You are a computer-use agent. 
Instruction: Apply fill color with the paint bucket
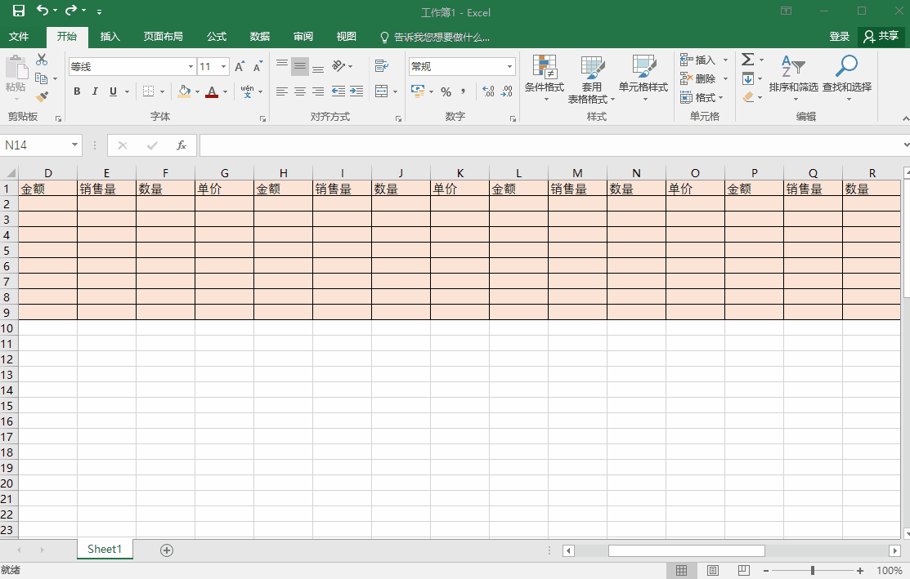click(x=184, y=91)
